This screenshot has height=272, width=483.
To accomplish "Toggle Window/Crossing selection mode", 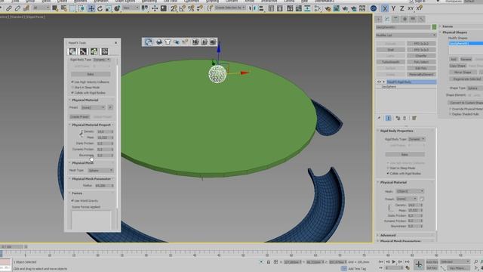I will 82,8.
